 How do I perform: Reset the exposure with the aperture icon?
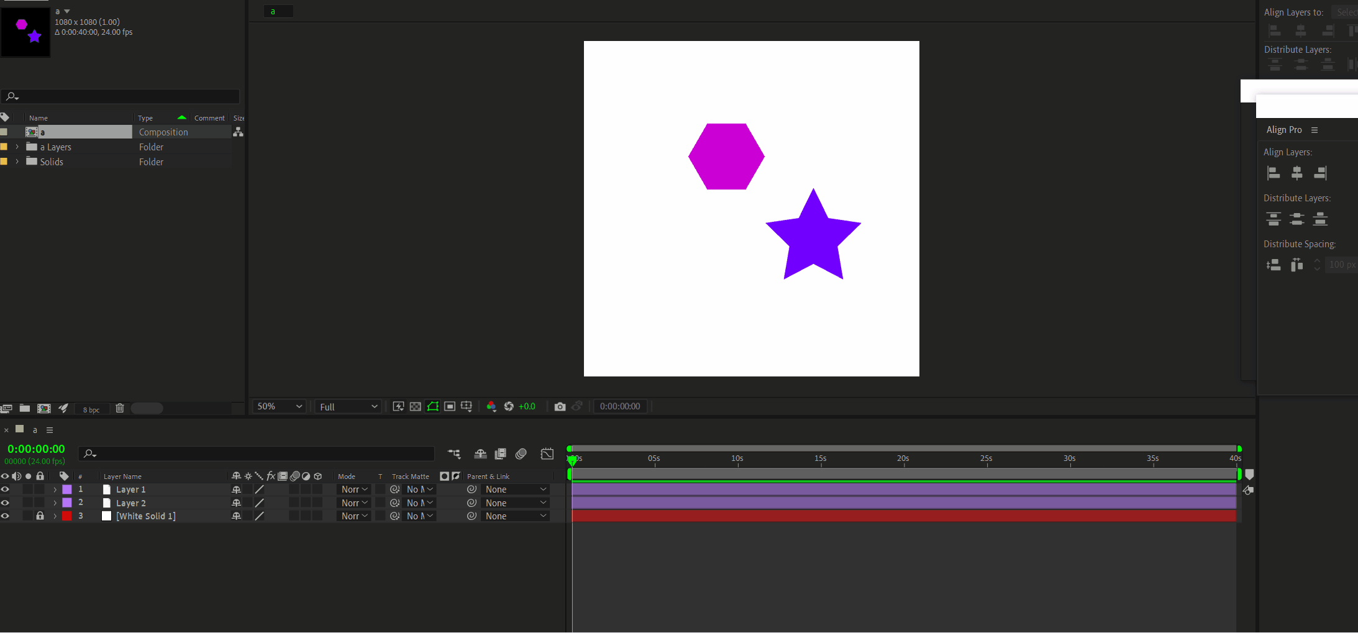click(x=509, y=406)
